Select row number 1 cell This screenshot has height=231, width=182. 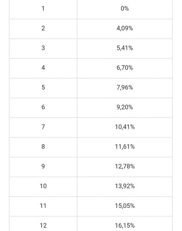pyautogui.click(x=43, y=9)
